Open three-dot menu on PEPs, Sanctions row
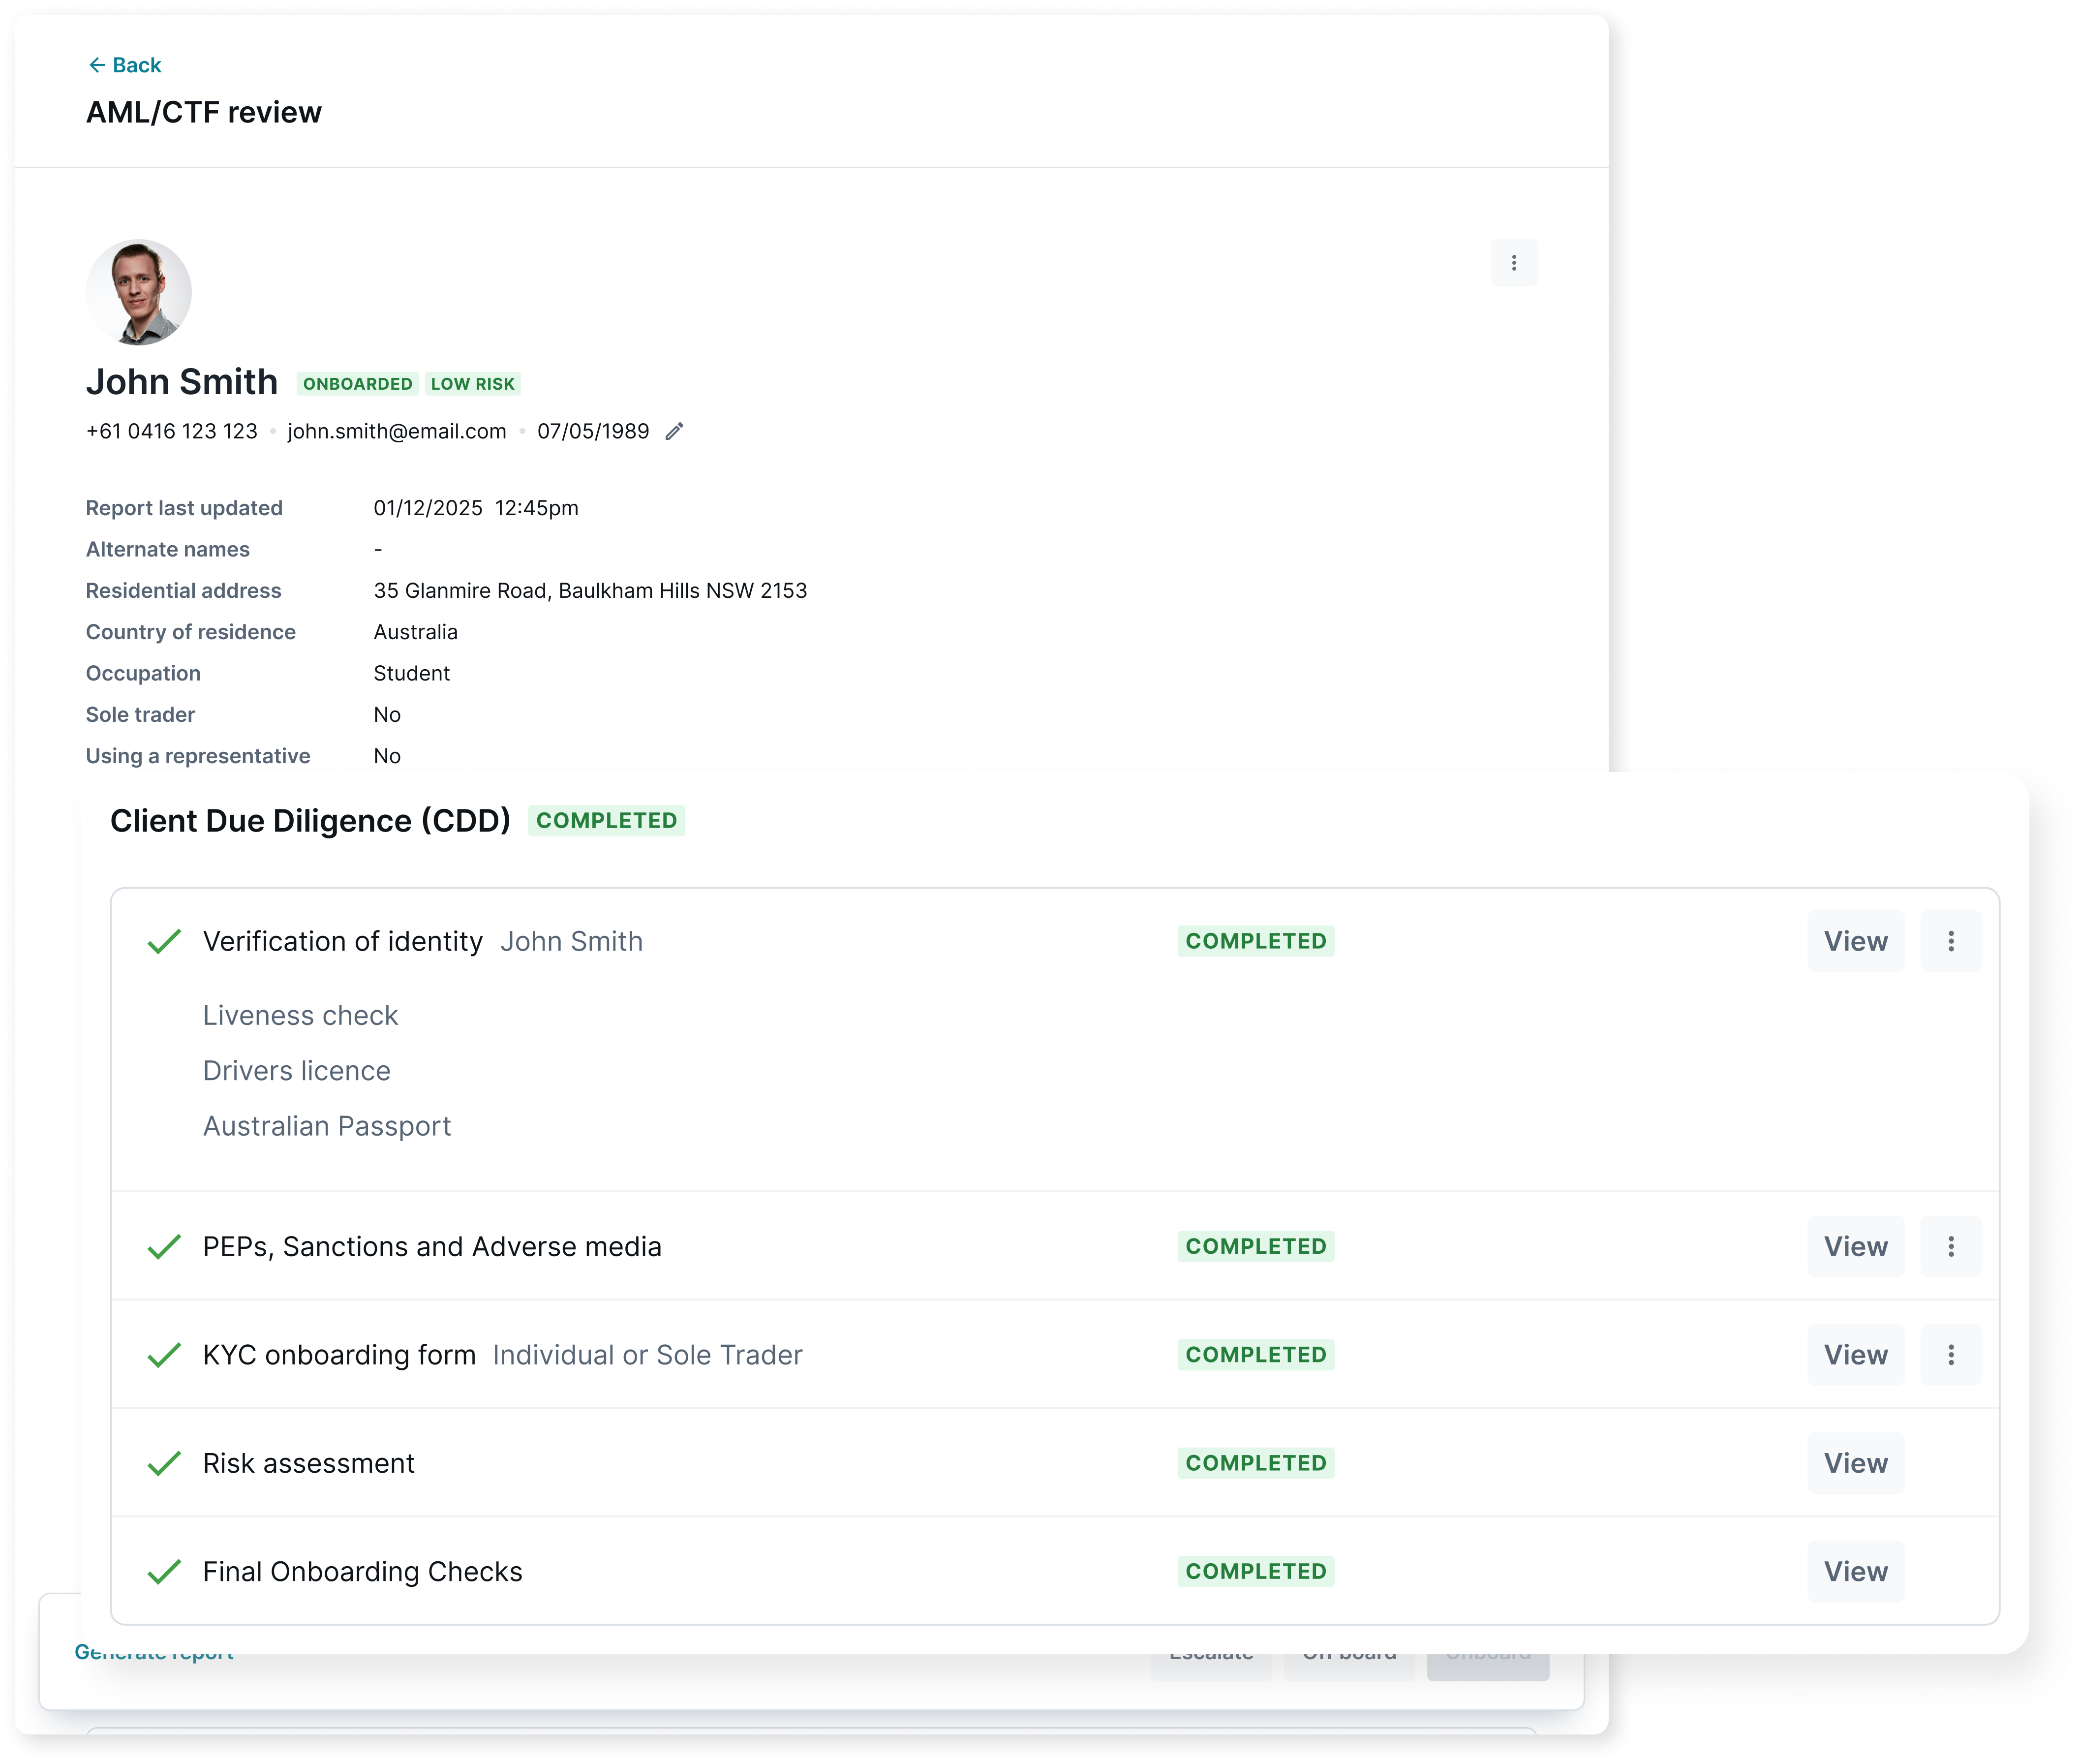 click(1951, 1246)
